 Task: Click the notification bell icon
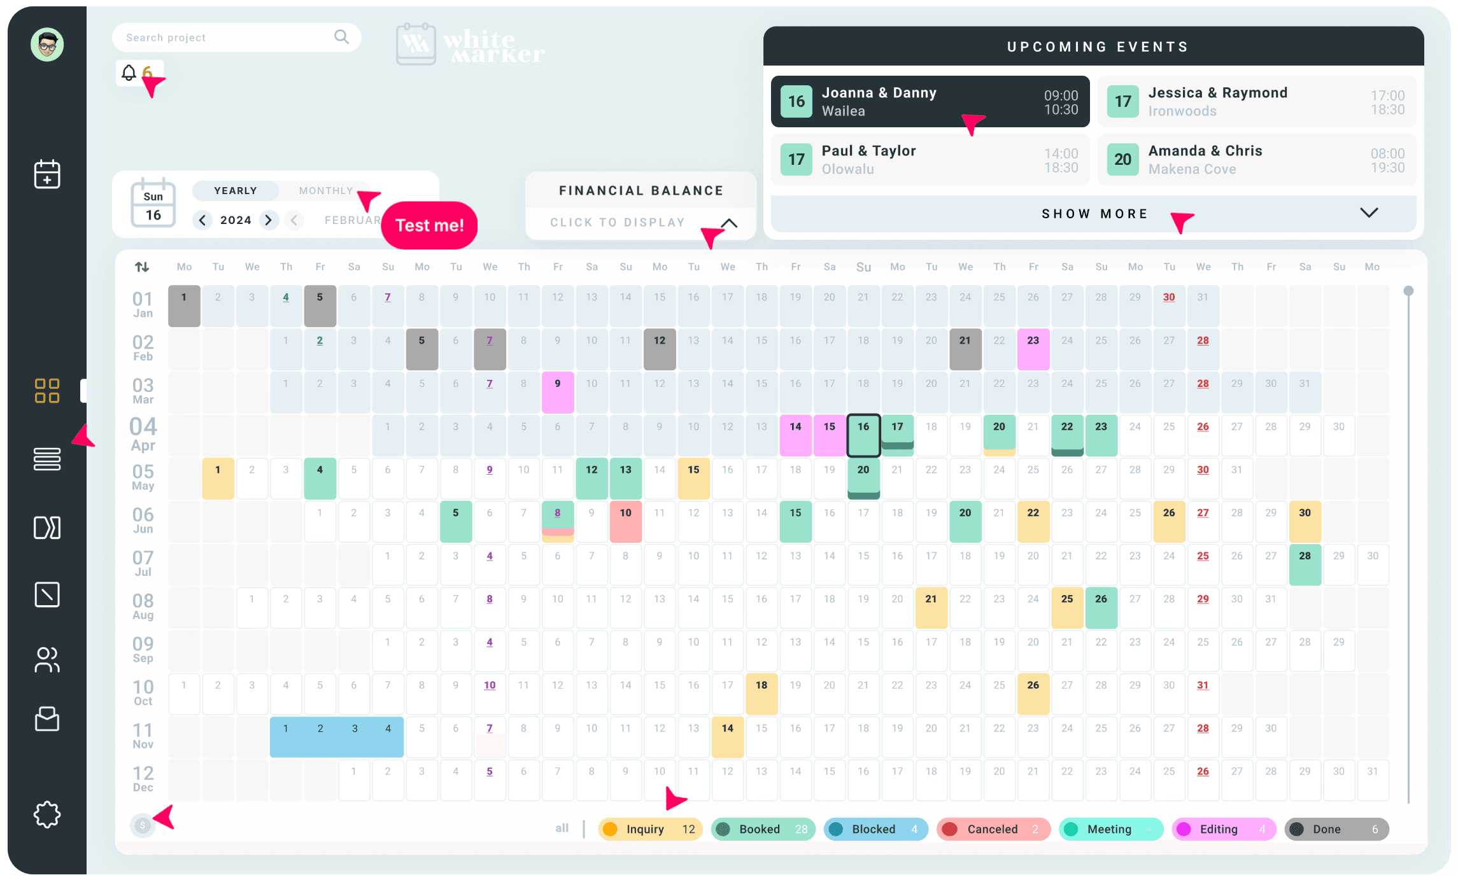(129, 73)
